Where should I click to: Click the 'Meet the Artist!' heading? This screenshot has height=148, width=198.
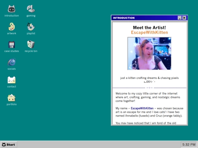149,27
